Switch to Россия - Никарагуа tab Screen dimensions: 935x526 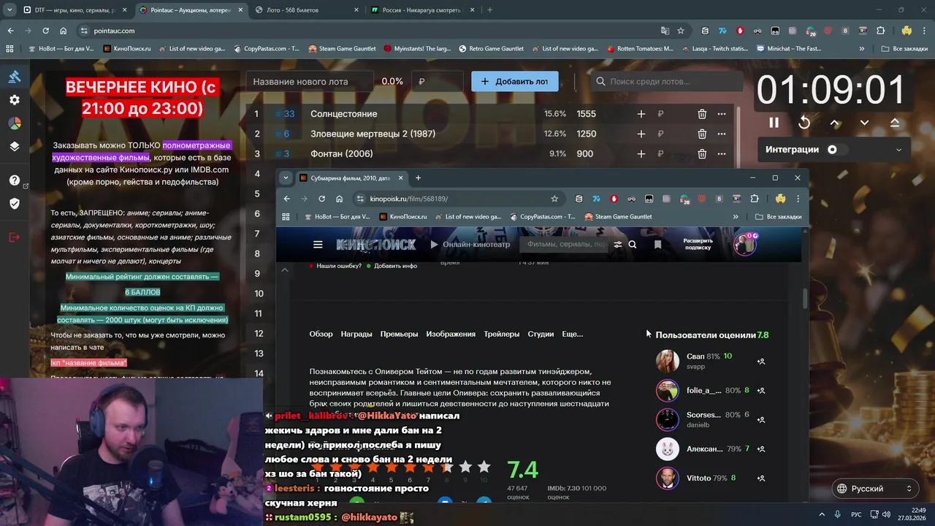click(x=422, y=10)
